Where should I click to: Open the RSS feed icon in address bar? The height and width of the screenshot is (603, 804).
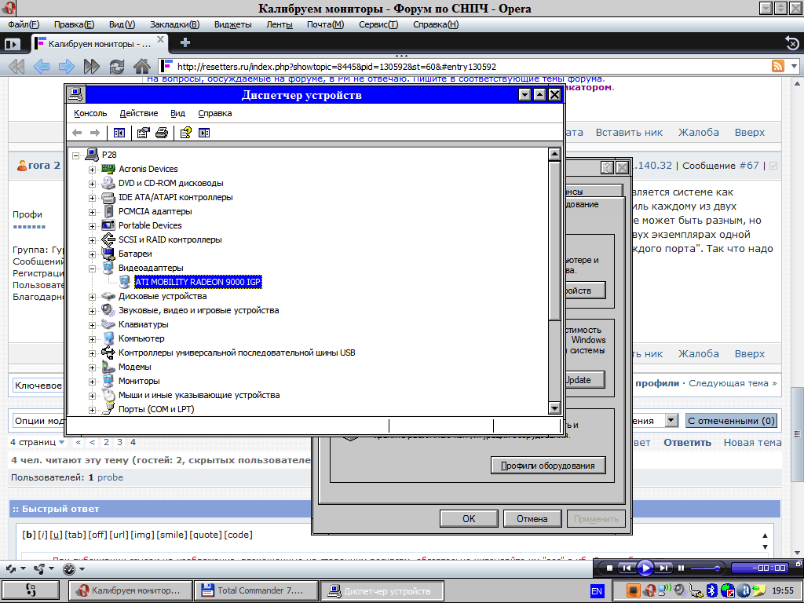click(x=778, y=66)
